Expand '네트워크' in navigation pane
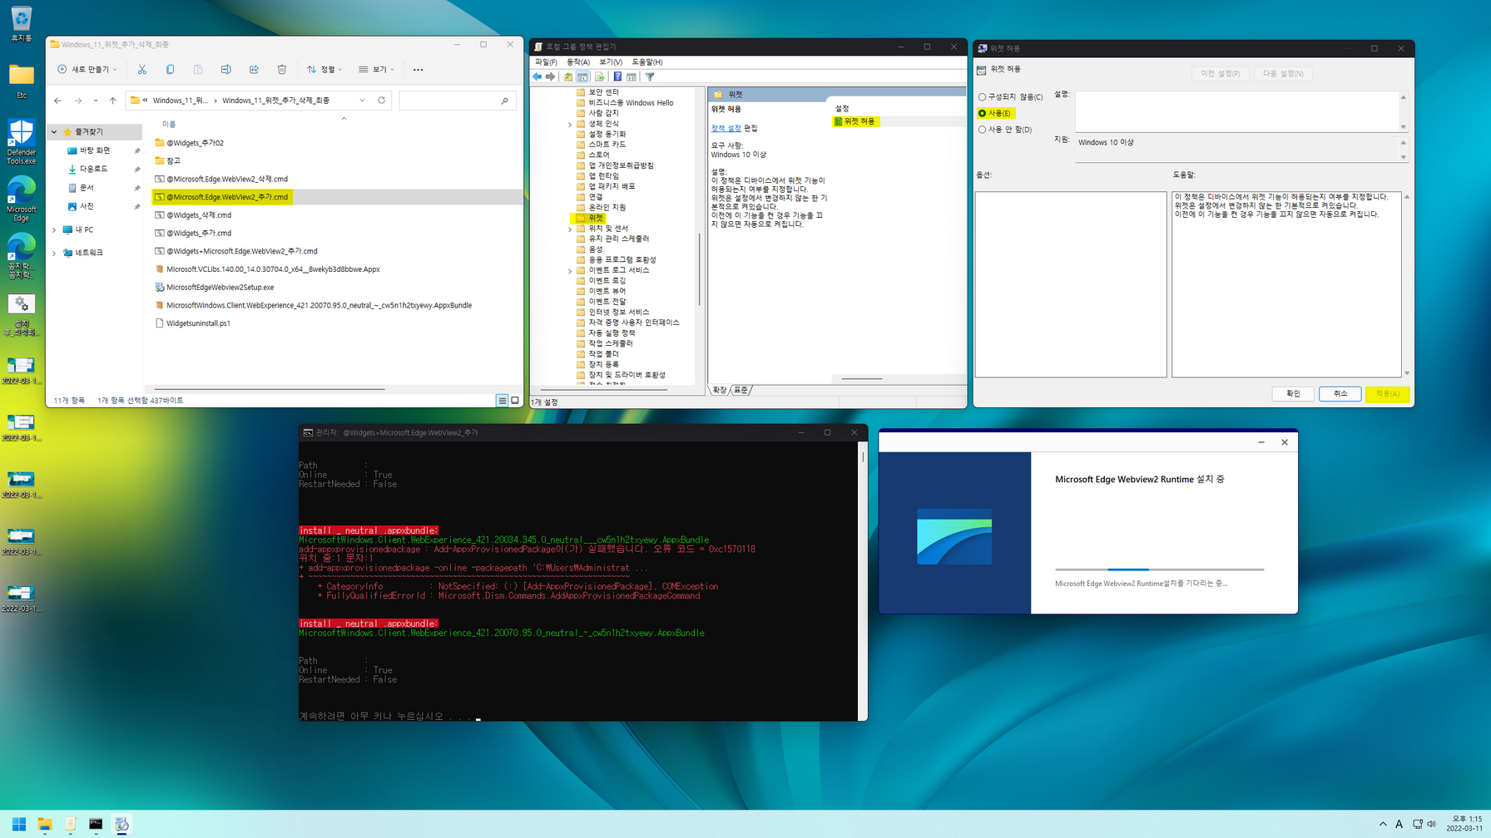Image resolution: width=1491 pixels, height=838 pixels. [54, 253]
